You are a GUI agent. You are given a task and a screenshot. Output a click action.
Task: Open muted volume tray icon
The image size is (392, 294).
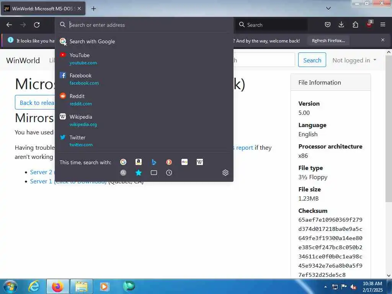pyautogui.click(x=353, y=287)
